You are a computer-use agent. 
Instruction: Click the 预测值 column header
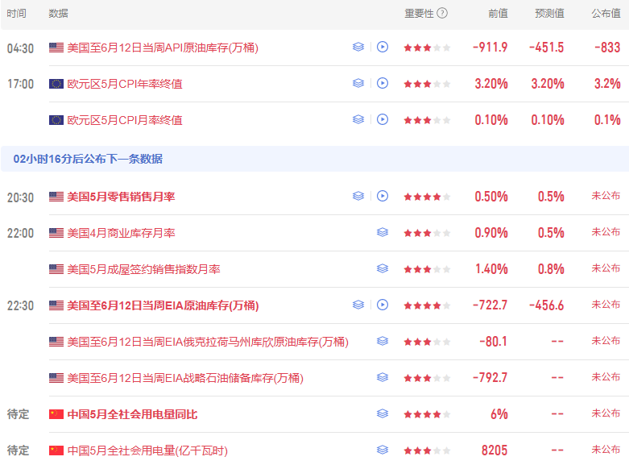coord(549,14)
